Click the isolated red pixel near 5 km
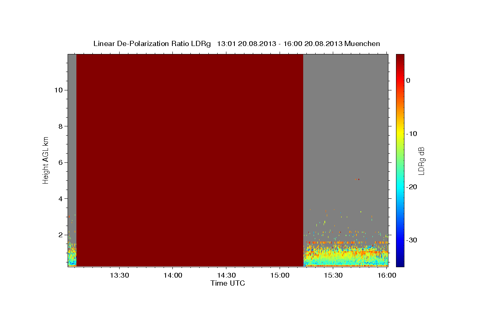480x320 pixels. coord(359,180)
